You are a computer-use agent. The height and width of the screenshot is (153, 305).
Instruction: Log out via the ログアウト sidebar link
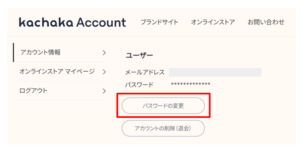point(33,91)
